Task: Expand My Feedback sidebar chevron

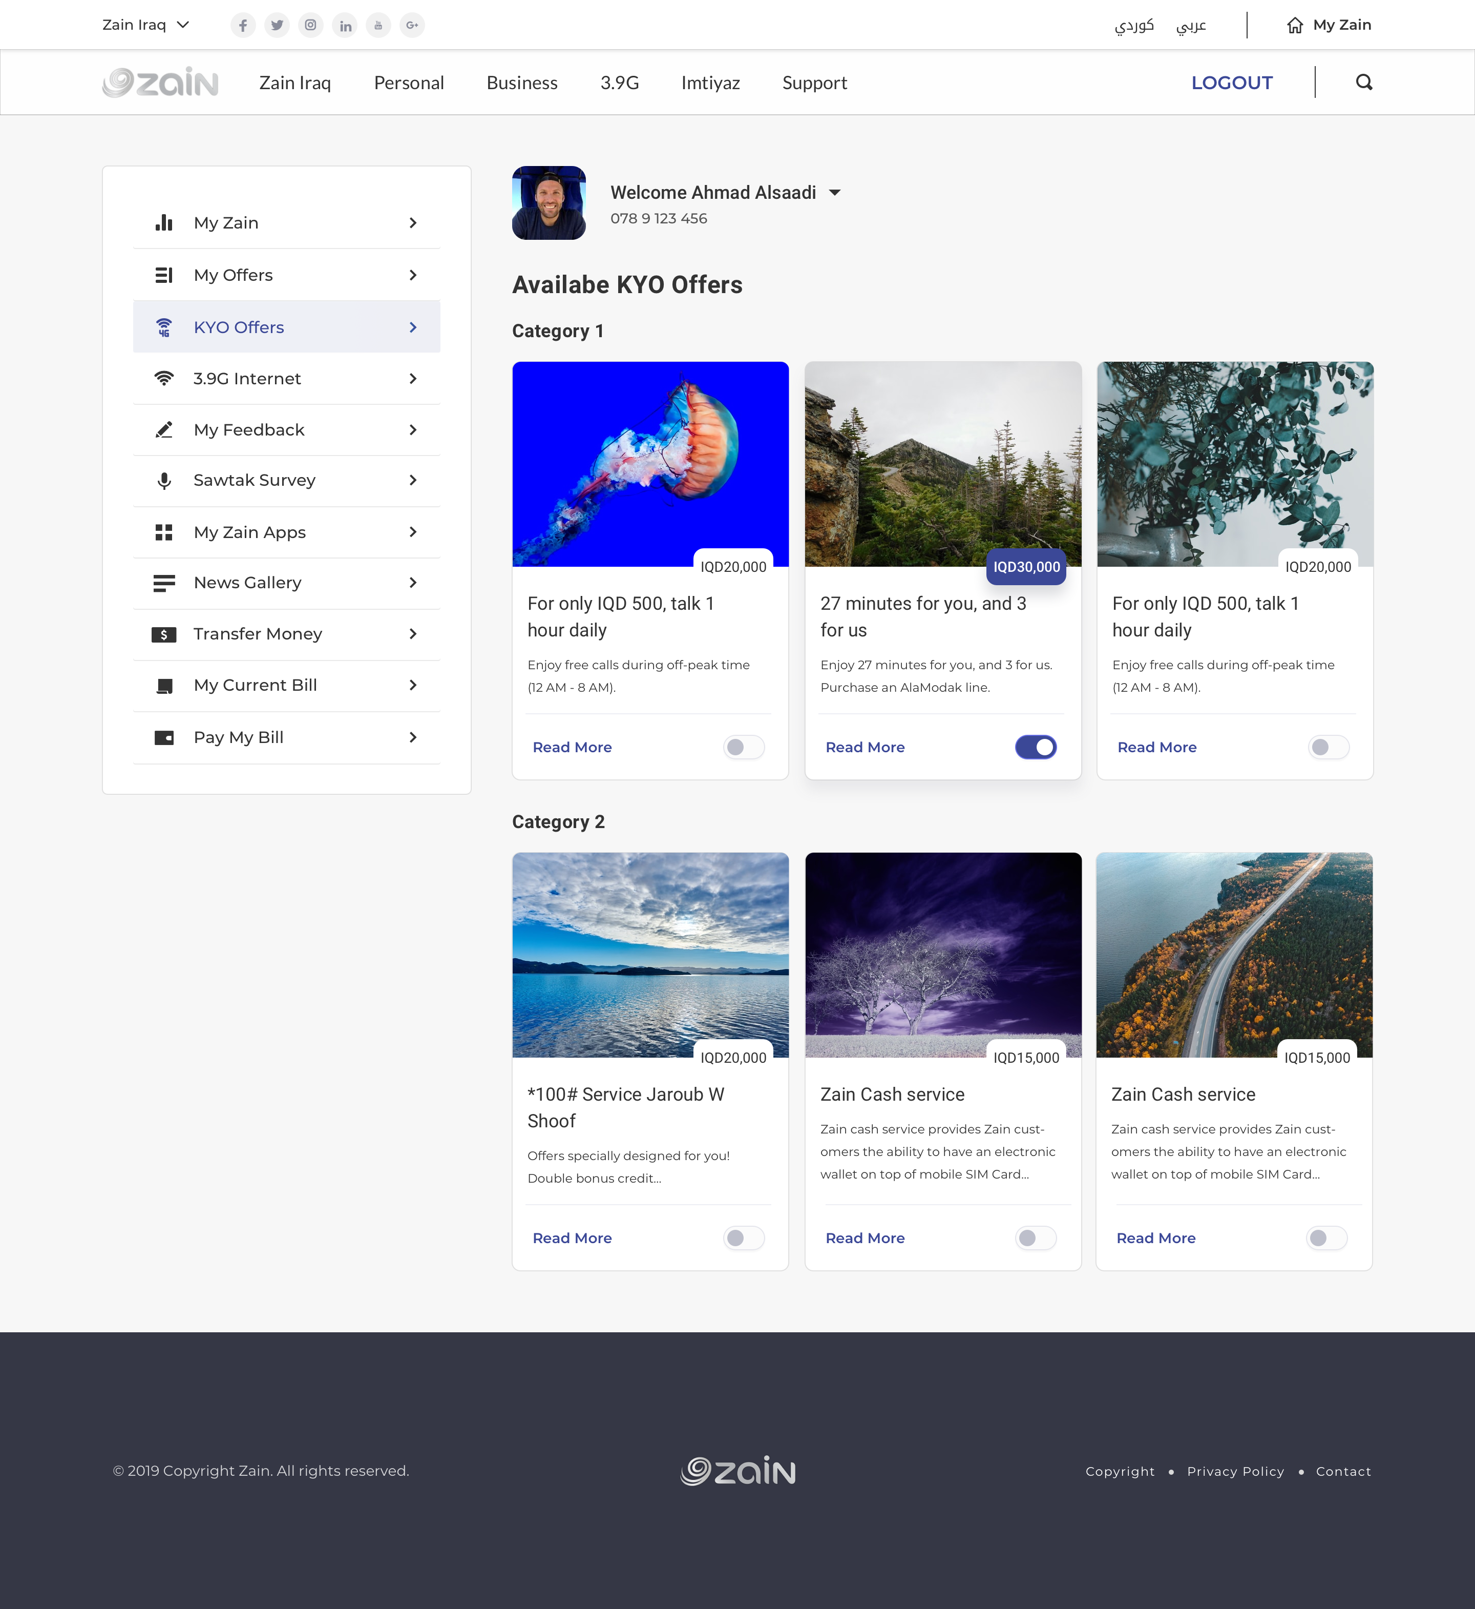Action: point(413,429)
